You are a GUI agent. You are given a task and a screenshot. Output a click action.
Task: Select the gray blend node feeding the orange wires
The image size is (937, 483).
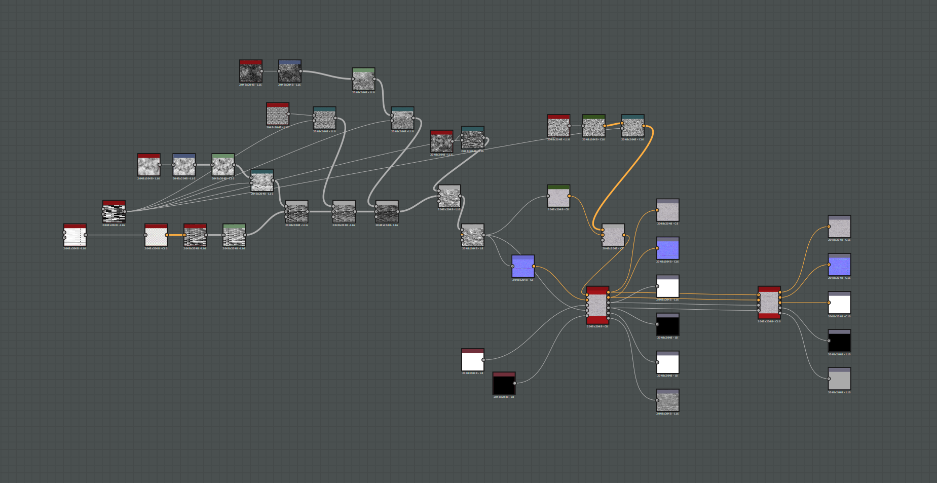612,234
